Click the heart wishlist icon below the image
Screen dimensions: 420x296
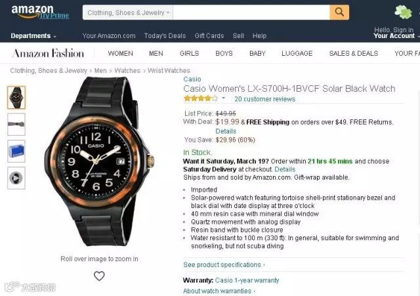99,276
